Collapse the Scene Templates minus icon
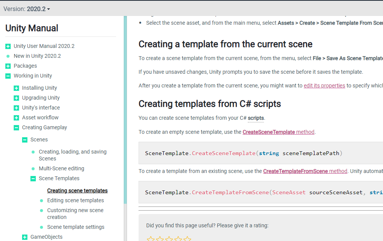This screenshot has width=383, height=241. pos(33,179)
